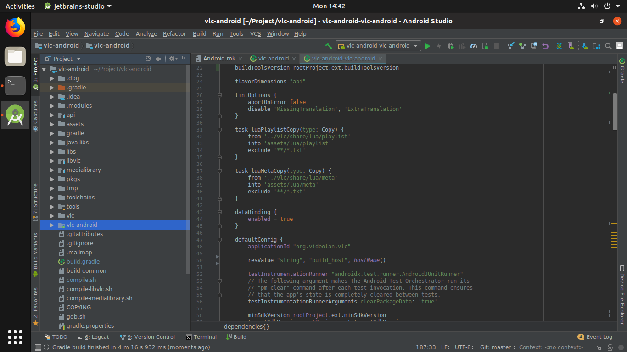Viewport: 627px width, 352px height.
Task: Open the Analyze menu
Action: (146, 33)
